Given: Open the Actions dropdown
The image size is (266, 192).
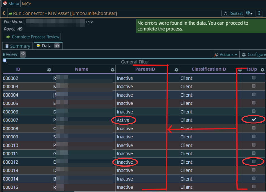Looking at the screenshot, I should (226, 54).
